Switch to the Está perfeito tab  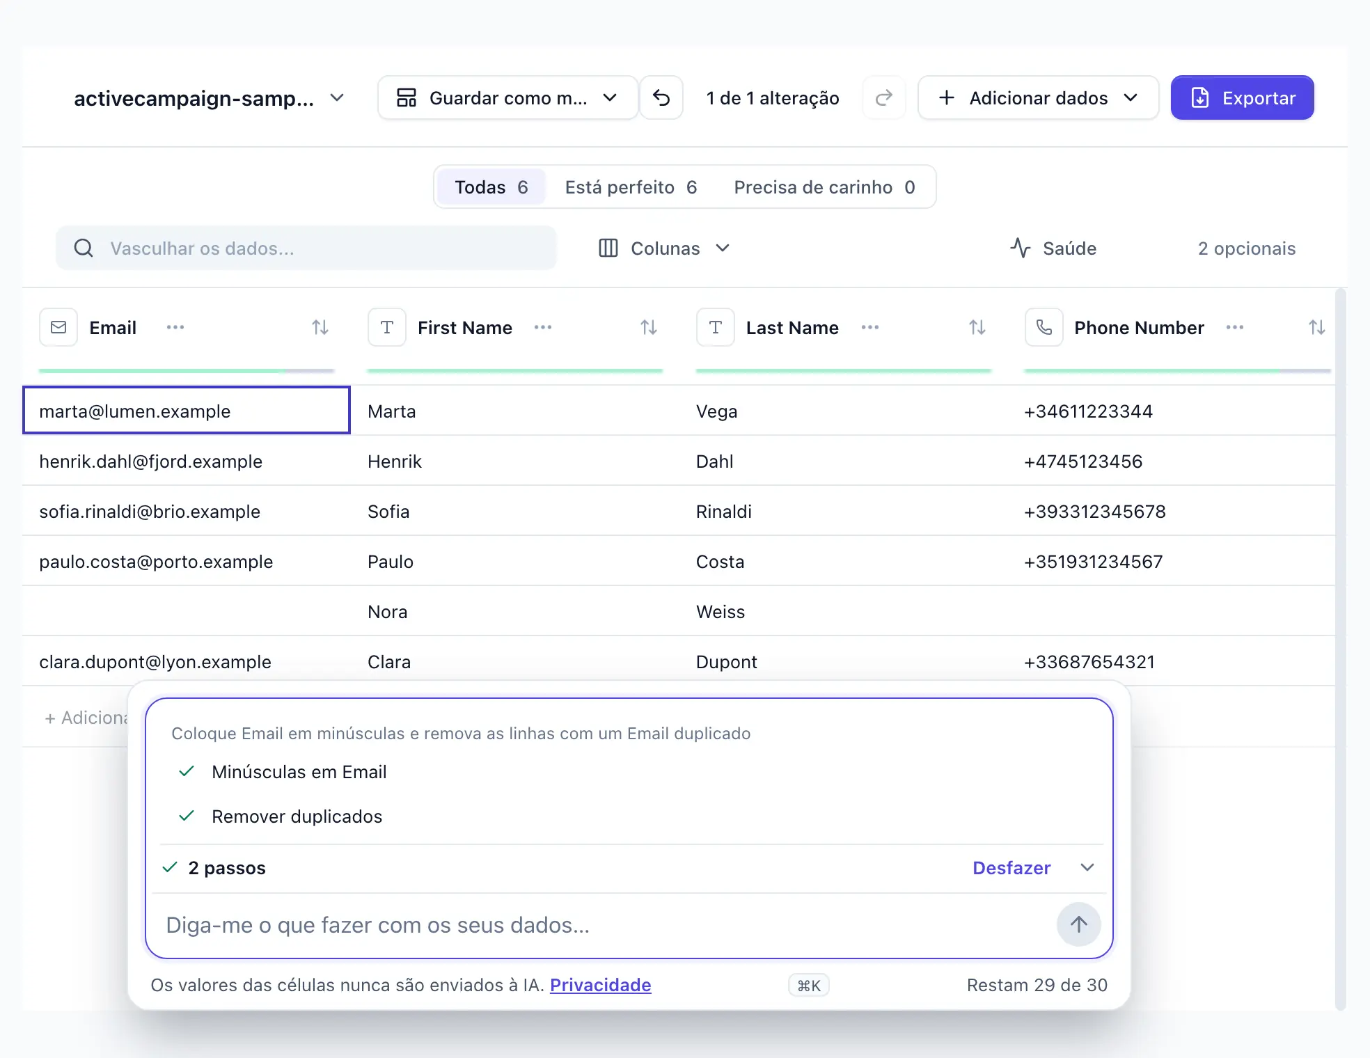[631, 187]
